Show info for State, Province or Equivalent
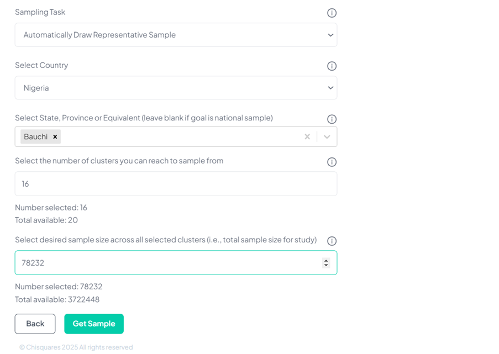 point(332,119)
